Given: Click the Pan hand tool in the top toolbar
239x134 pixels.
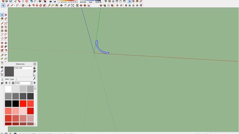Looking at the screenshot, I should (65, 6).
